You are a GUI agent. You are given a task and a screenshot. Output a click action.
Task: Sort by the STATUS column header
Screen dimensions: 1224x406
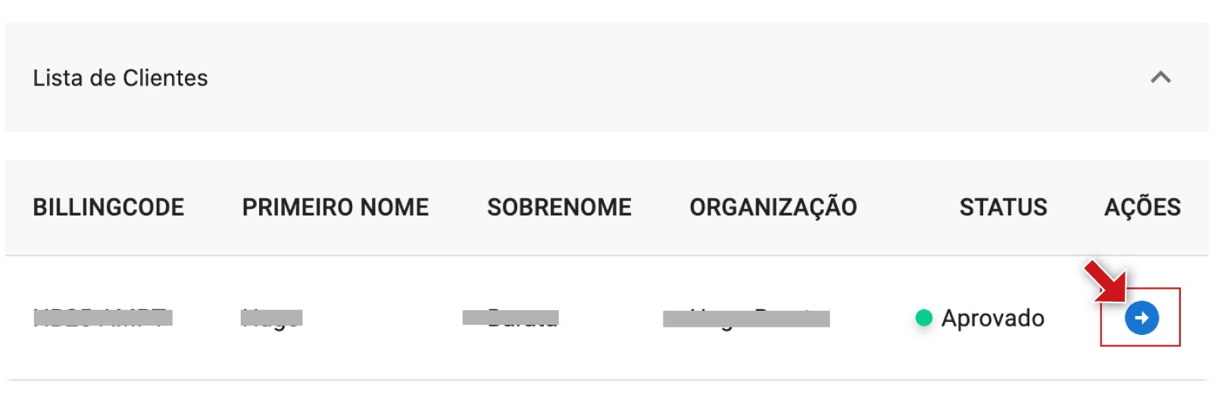click(x=1002, y=207)
